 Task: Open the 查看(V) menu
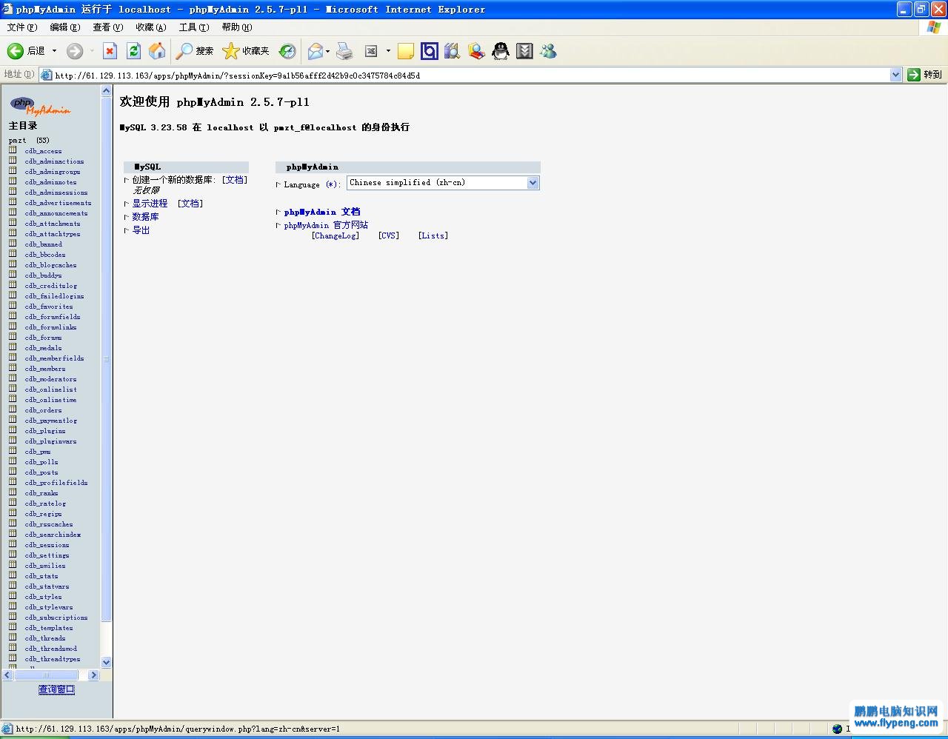pyautogui.click(x=107, y=27)
